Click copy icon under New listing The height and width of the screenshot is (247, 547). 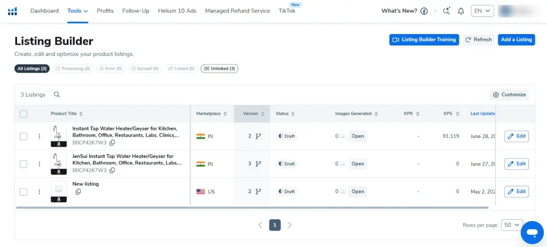click(78, 192)
